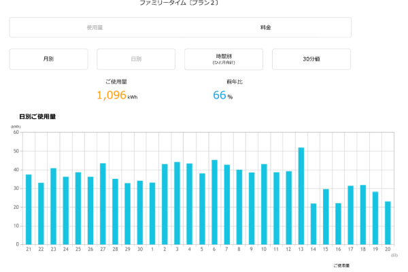Click the usage bar for day 1

tap(152, 214)
